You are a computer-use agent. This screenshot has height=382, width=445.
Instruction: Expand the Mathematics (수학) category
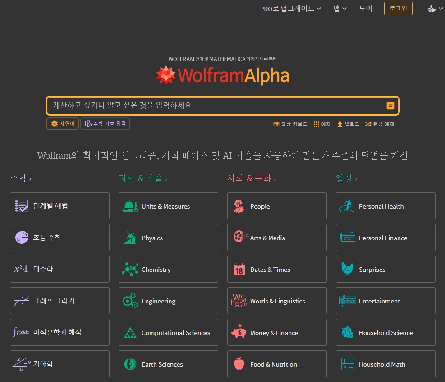click(x=21, y=178)
